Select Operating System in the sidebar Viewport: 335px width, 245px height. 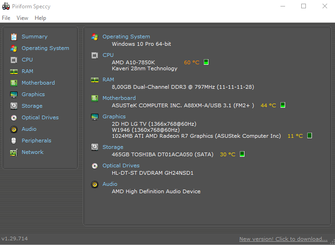tap(45, 49)
